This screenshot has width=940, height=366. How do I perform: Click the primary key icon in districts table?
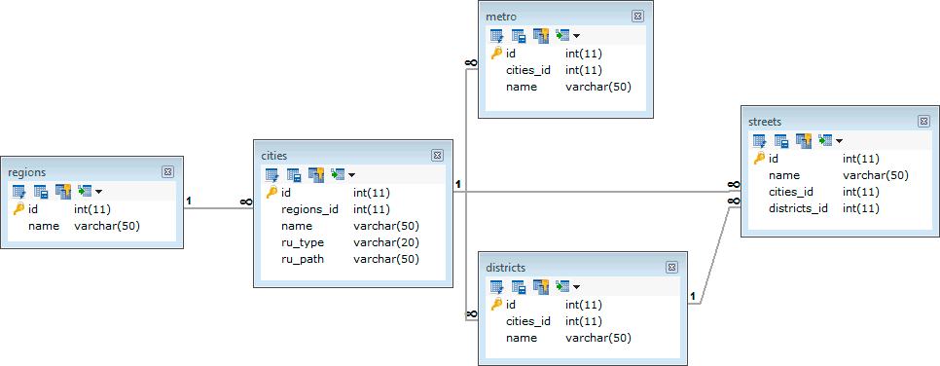(496, 304)
